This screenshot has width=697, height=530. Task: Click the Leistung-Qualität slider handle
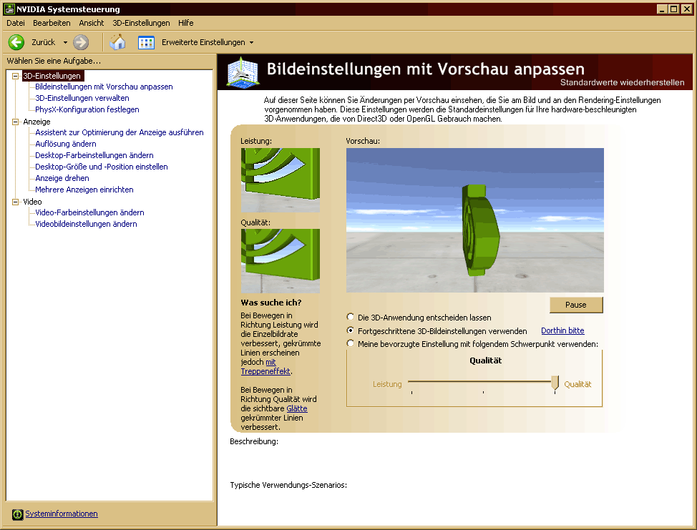click(555, 383)
